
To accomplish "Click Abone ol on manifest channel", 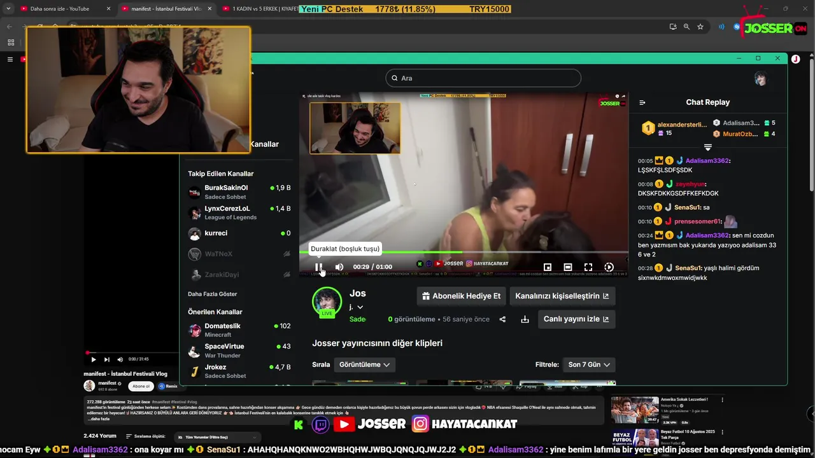I will point(141,386).
